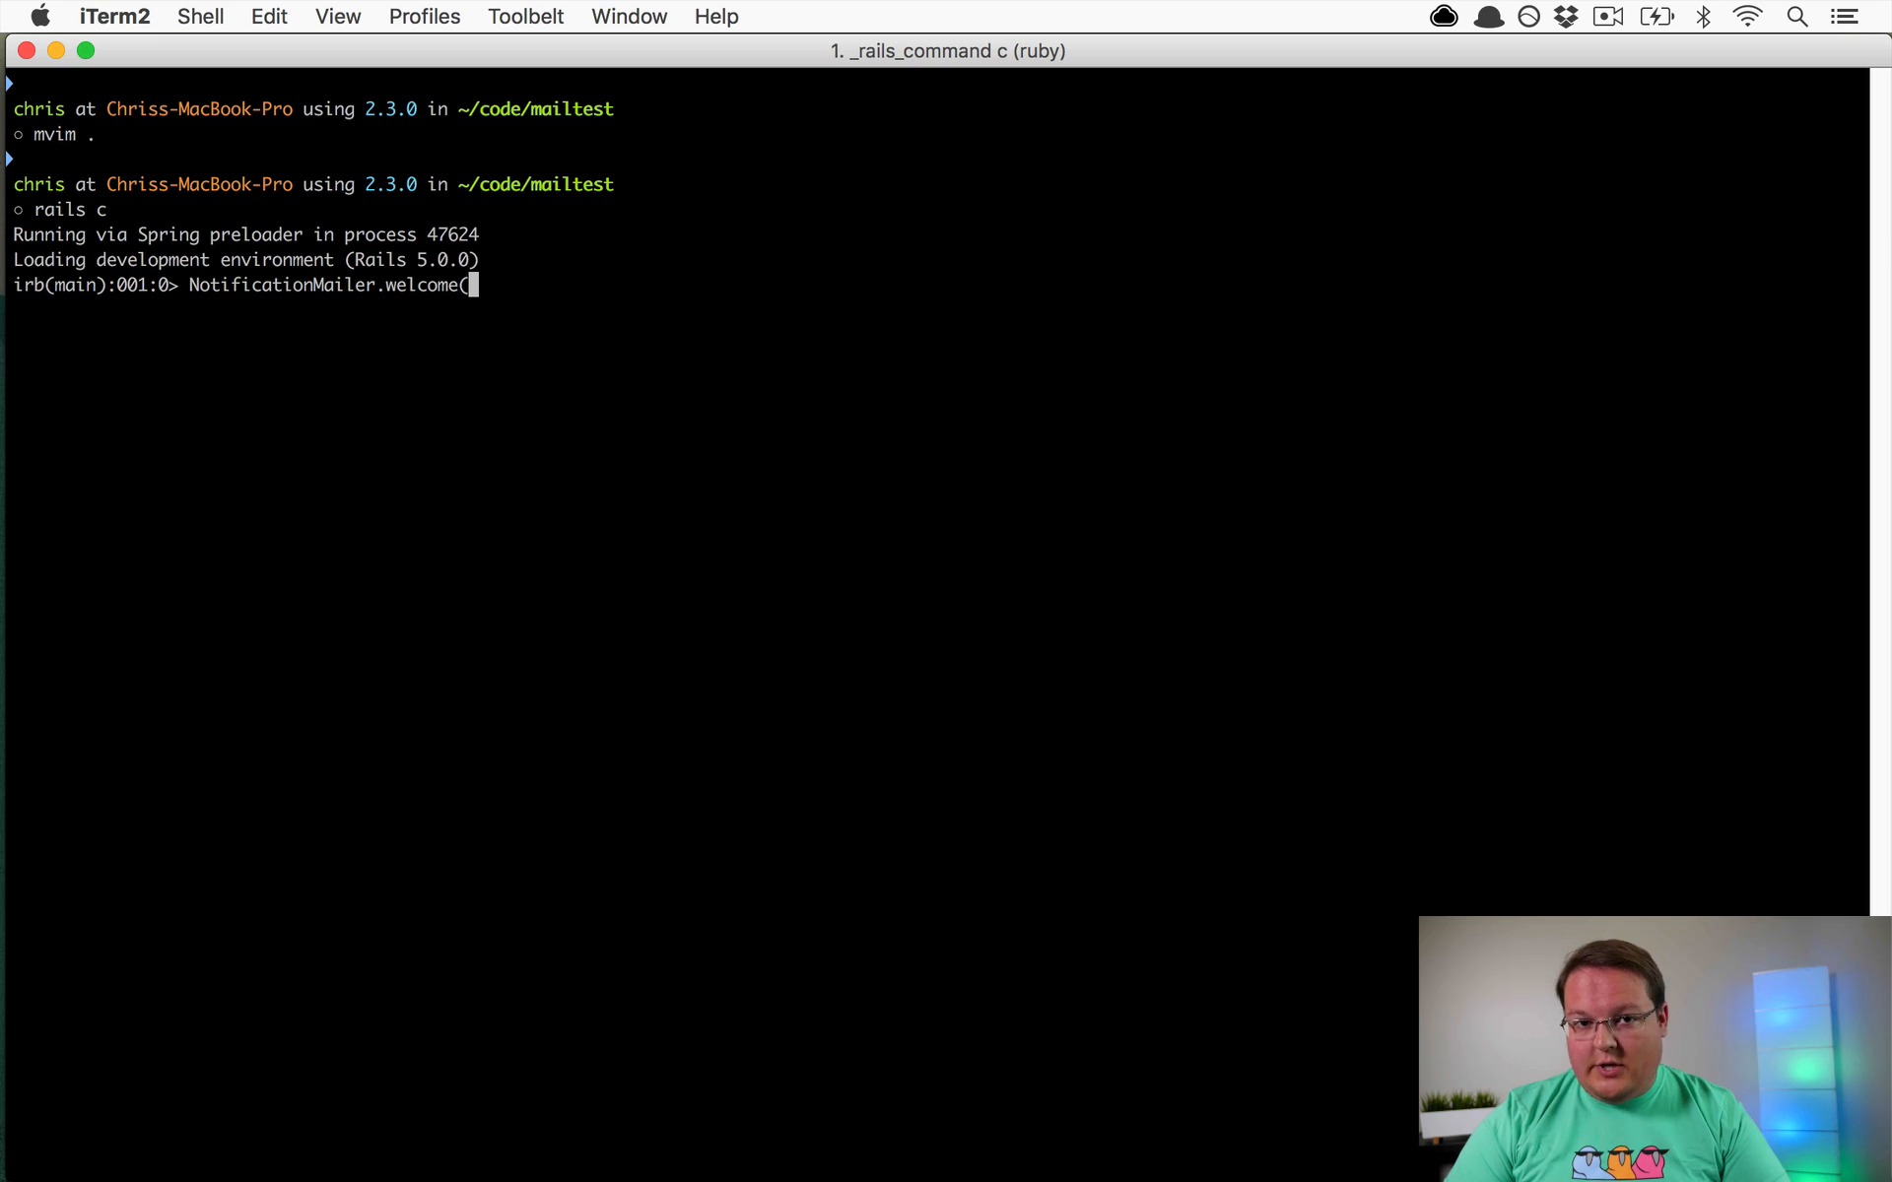Open the Shell menu

click(200, 16)
